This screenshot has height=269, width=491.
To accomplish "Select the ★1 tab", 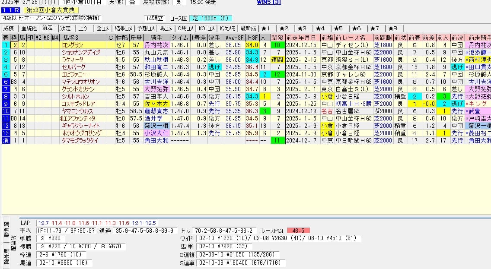I will pos(266,28).
